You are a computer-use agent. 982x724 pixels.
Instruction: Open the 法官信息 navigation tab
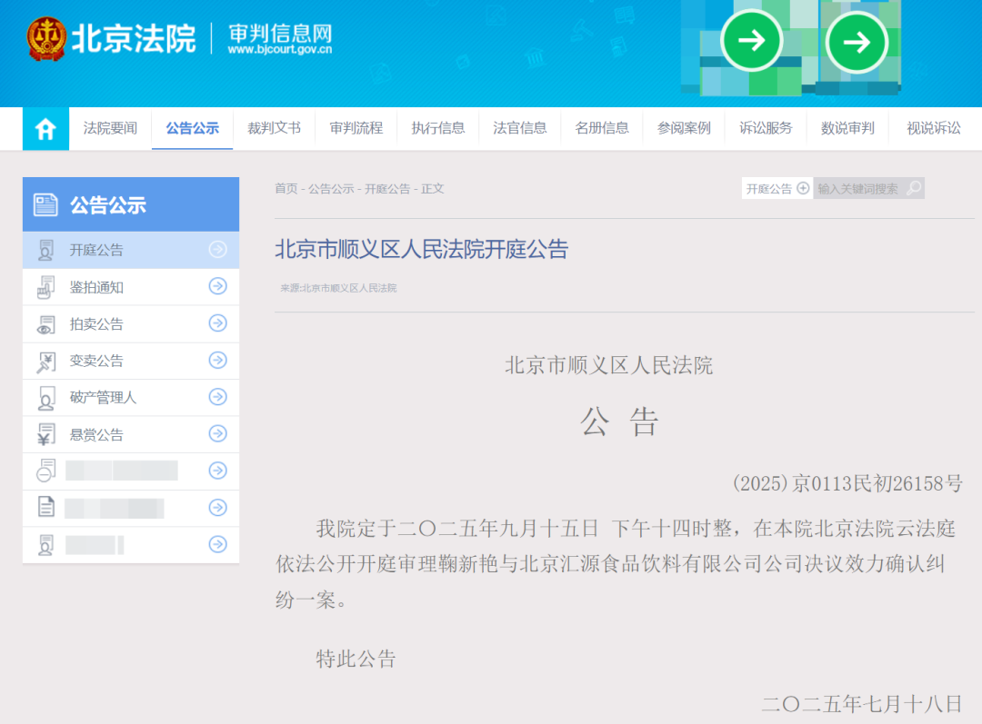[520, 129]
